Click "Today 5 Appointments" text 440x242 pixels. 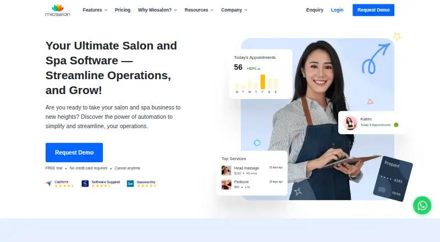(x=375, y=125)
